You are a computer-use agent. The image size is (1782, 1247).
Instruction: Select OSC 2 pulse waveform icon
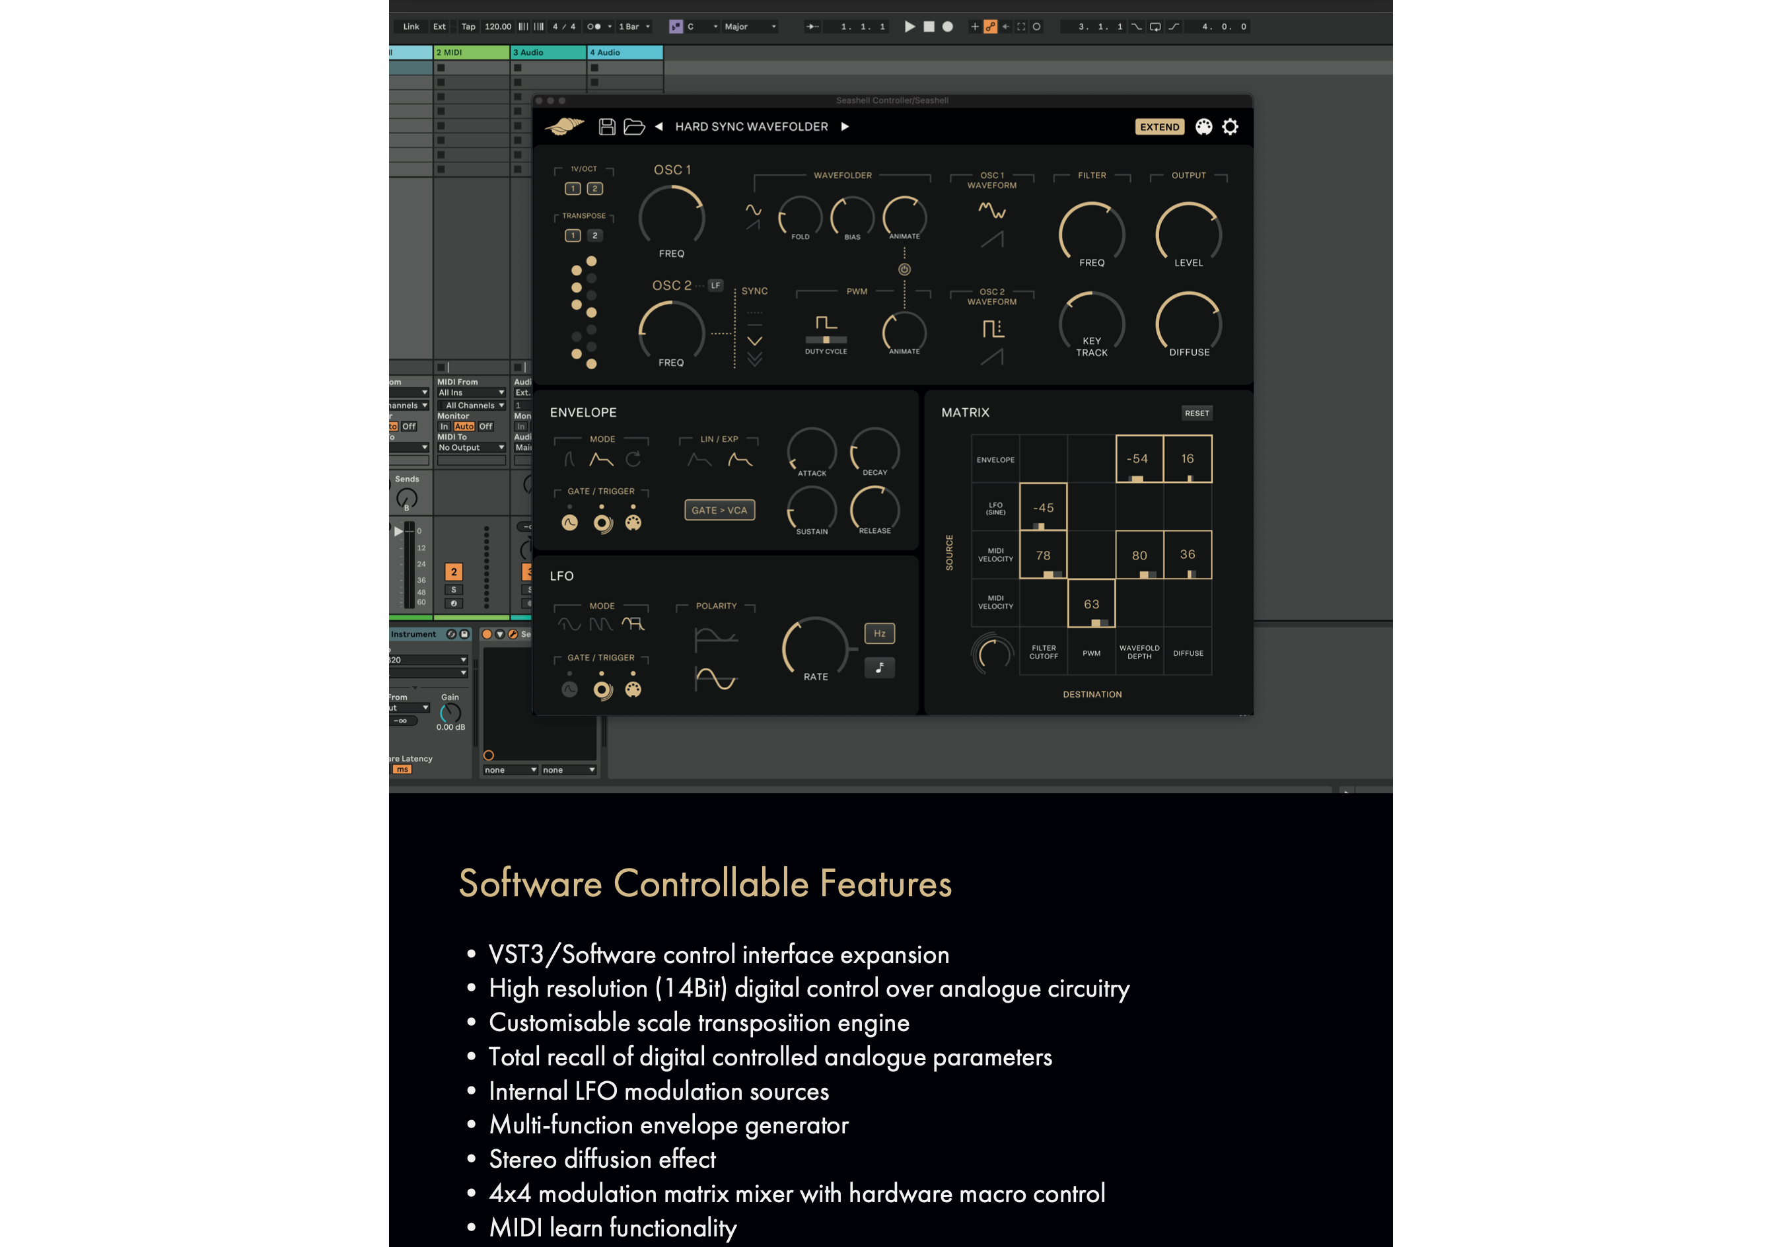[x=993, y=329]
